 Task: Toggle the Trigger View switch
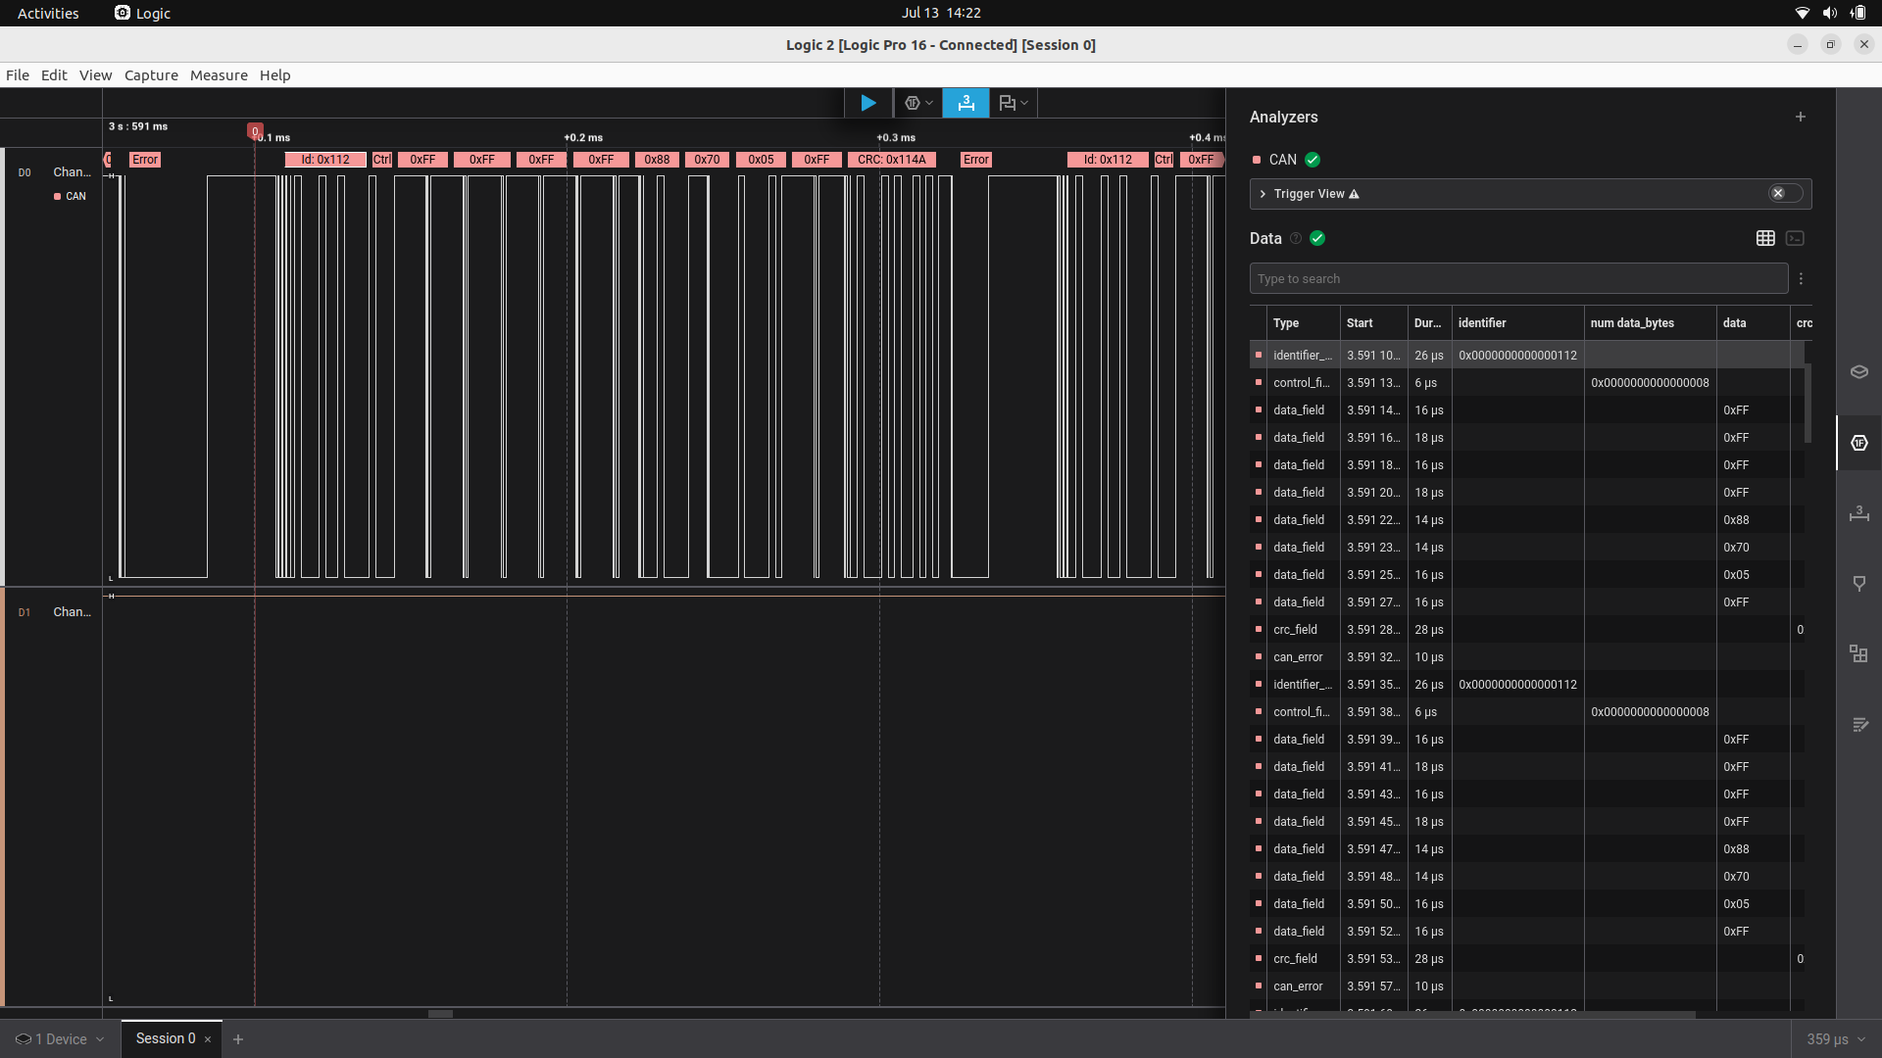coord(1785,193)
